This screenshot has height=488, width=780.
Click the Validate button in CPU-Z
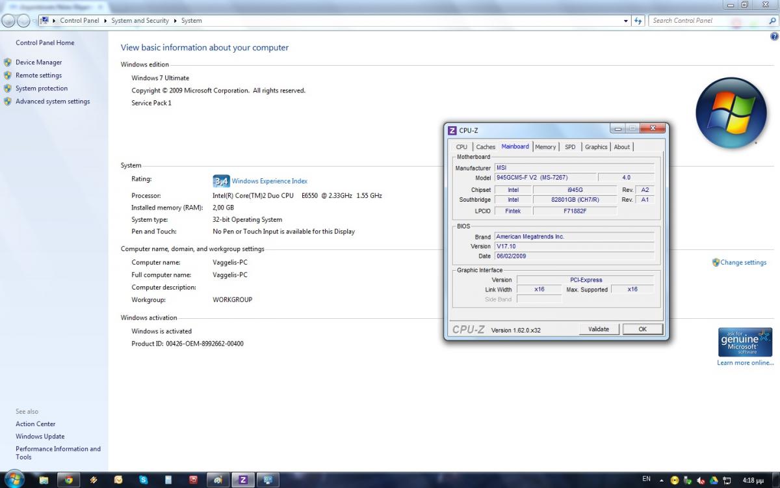pos(599,329)
